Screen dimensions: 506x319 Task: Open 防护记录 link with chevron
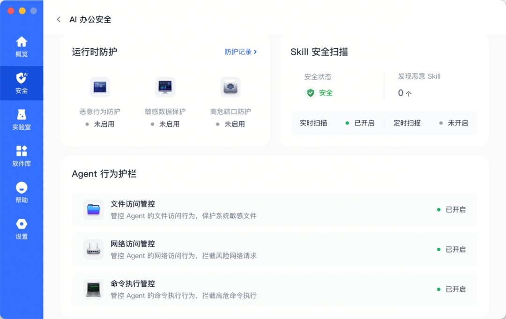point(241,52)
